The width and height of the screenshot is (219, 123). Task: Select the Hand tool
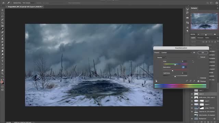(x=2, y=70)
